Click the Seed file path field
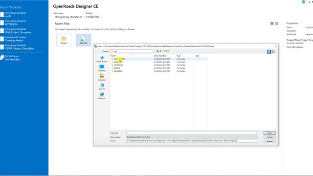 [192, 141]
